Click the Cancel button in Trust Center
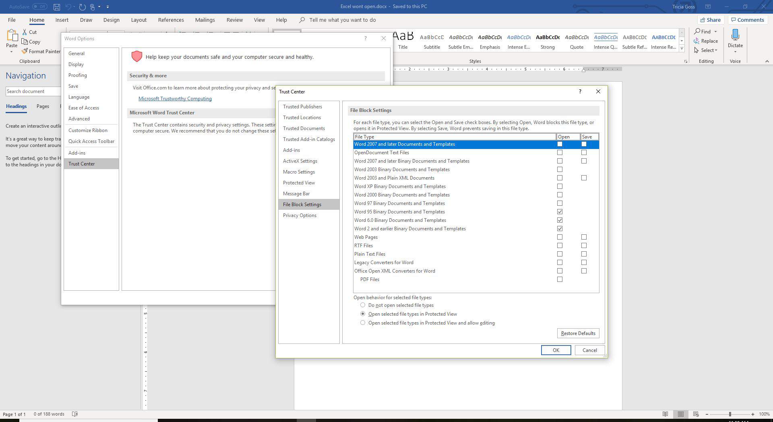 [x=589, y=350]
